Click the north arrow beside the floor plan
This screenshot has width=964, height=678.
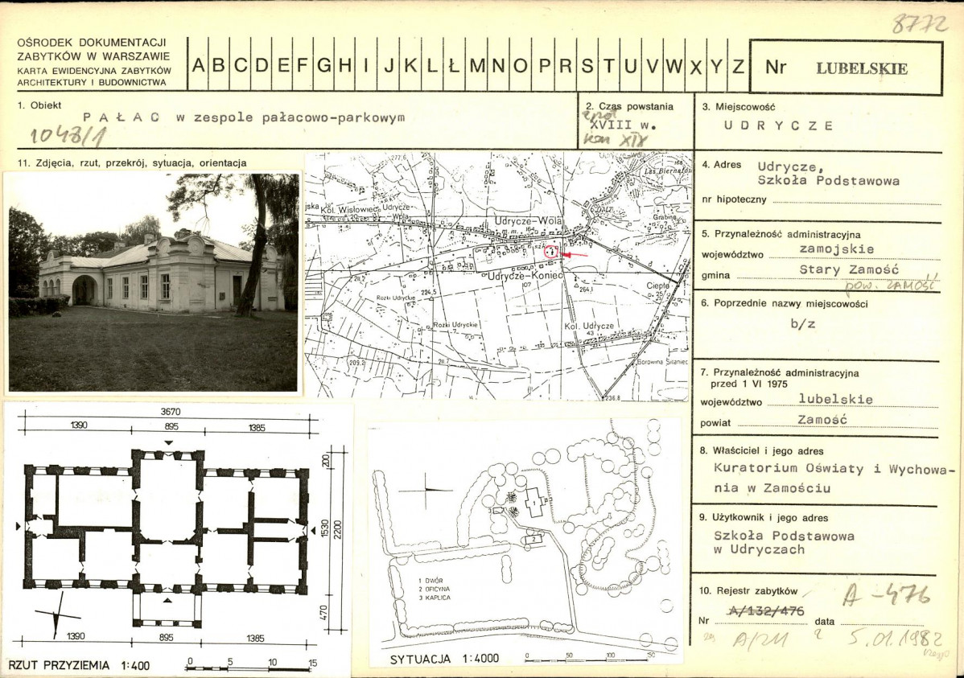tap(56, 623)
